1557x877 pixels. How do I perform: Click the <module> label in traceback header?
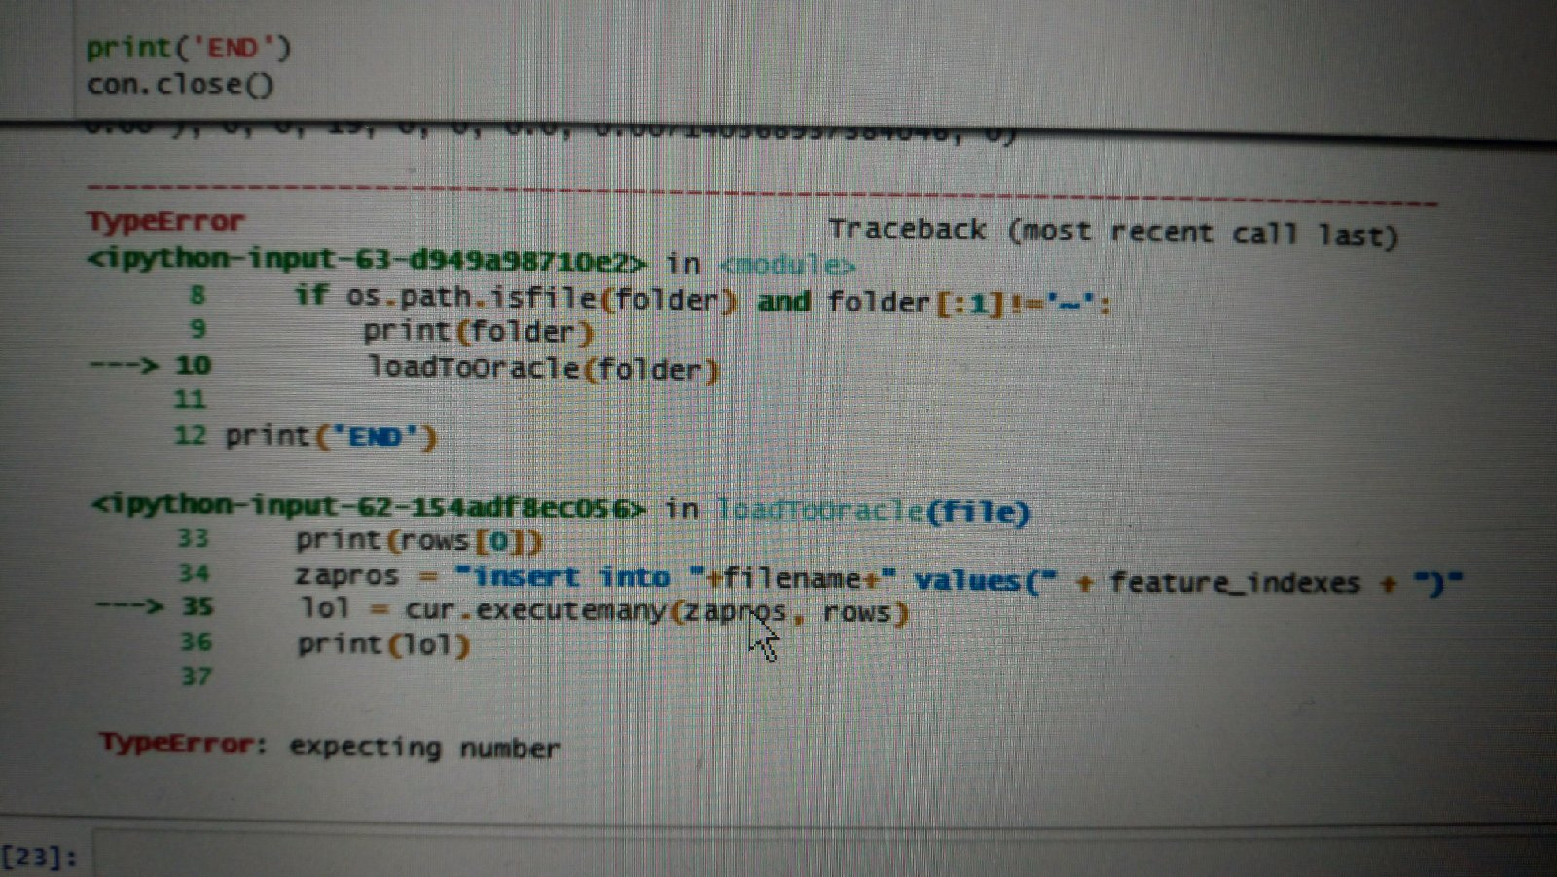[x=787, y=265]
